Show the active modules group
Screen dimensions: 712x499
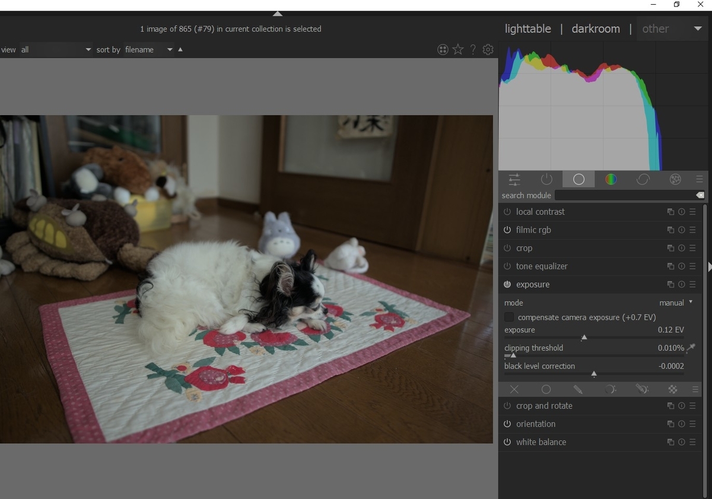tap(546, 179)
